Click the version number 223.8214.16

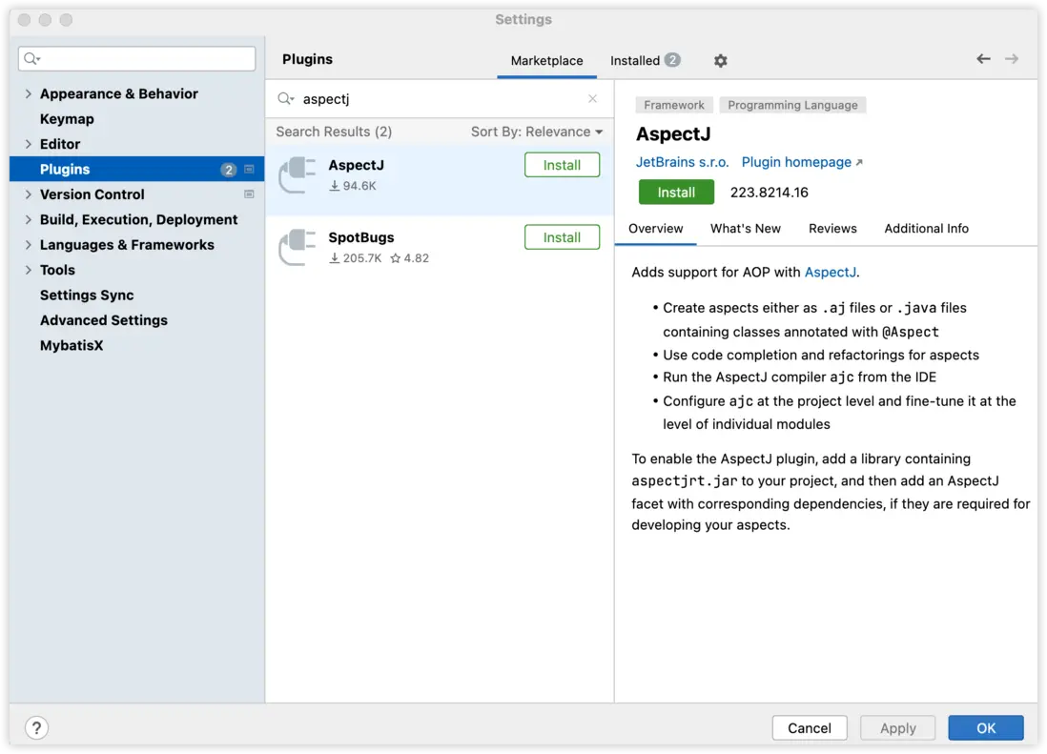coord(769,193)
